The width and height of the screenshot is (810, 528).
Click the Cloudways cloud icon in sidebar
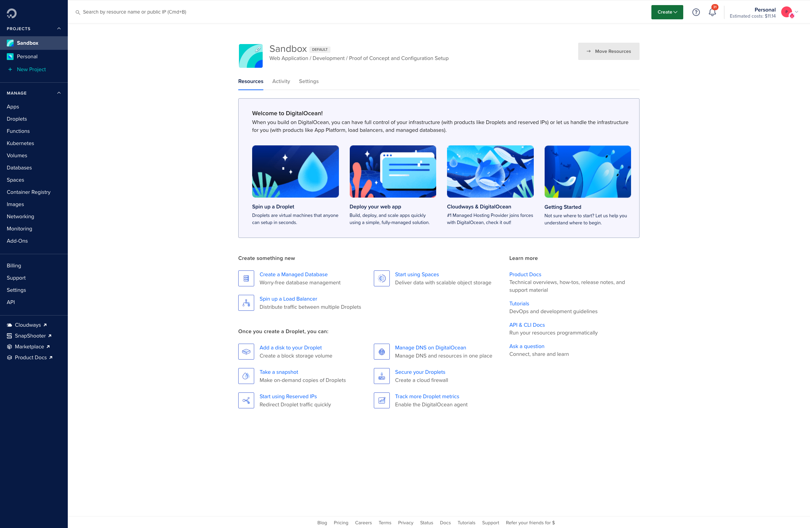(x=9, y=325)
